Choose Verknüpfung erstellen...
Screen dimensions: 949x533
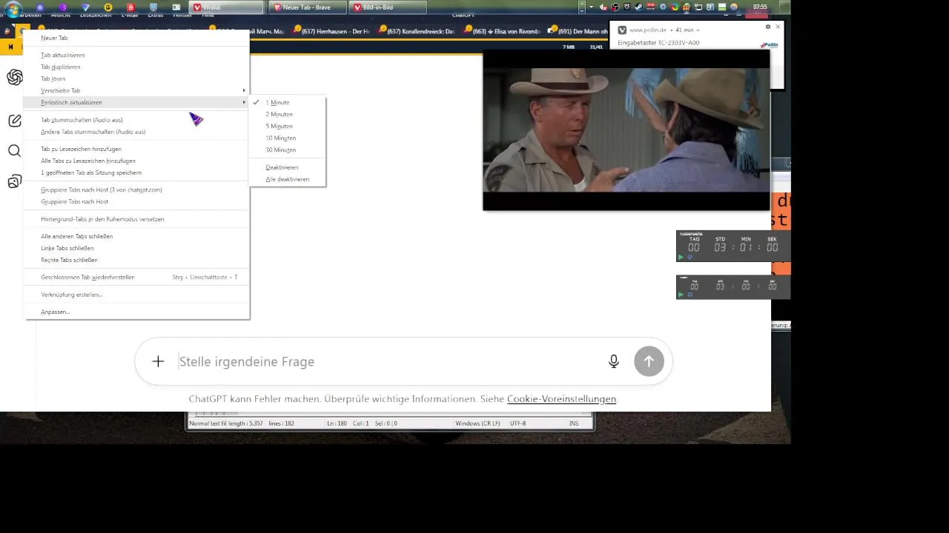[x=137, y=295]
